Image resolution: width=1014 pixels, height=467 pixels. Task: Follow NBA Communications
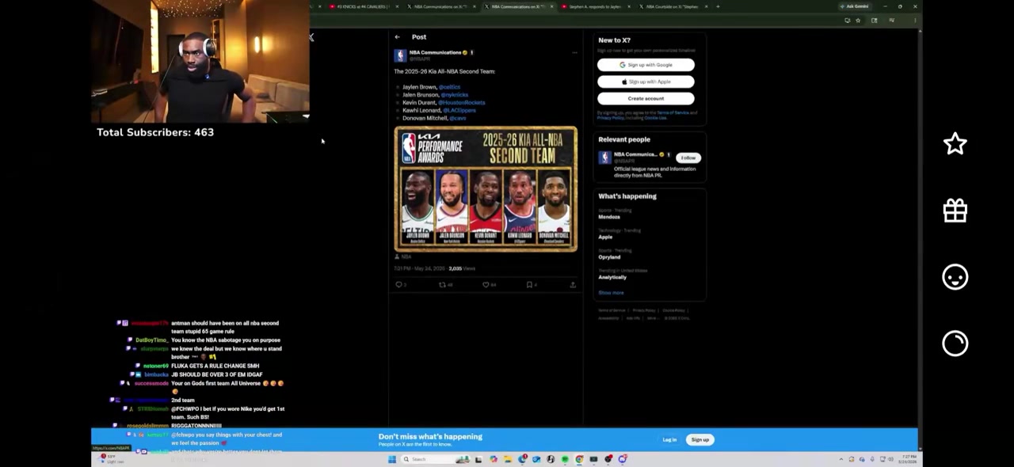pos(688,158)
